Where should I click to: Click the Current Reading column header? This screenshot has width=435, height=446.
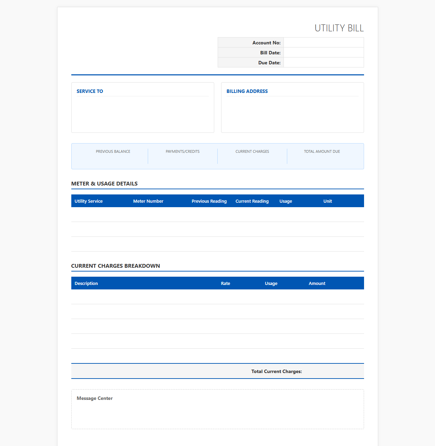252,201
